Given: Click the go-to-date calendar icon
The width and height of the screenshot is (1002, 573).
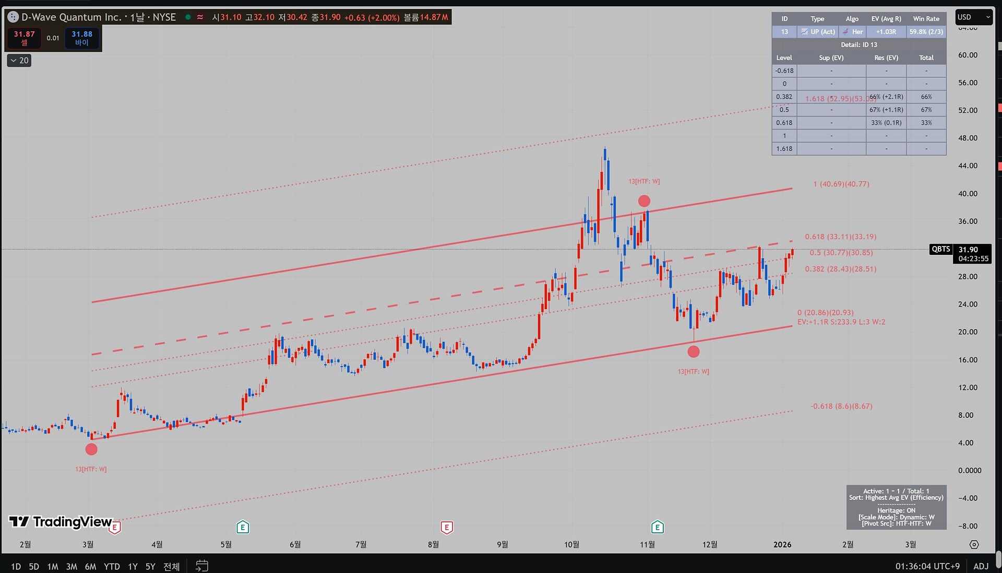Looking at the screenshot, I should coord(202,566).
